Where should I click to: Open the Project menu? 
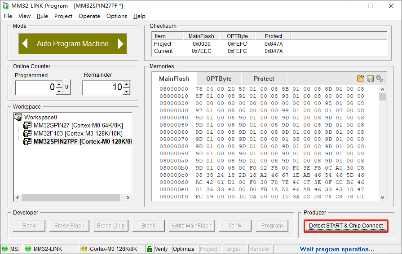[63, 16]
